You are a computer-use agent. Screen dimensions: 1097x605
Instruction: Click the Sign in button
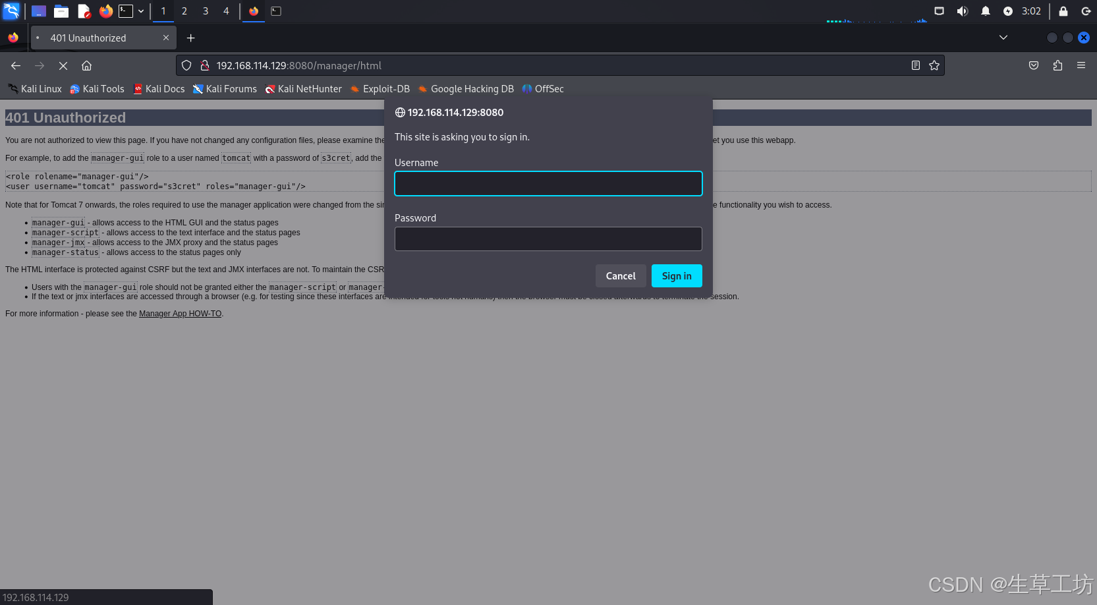676,275
